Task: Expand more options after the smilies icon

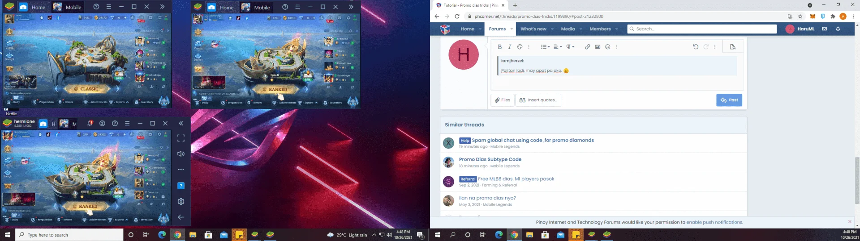Action: 617,47
